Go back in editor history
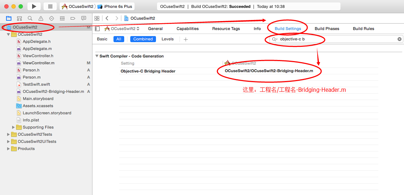 [107, 18]
